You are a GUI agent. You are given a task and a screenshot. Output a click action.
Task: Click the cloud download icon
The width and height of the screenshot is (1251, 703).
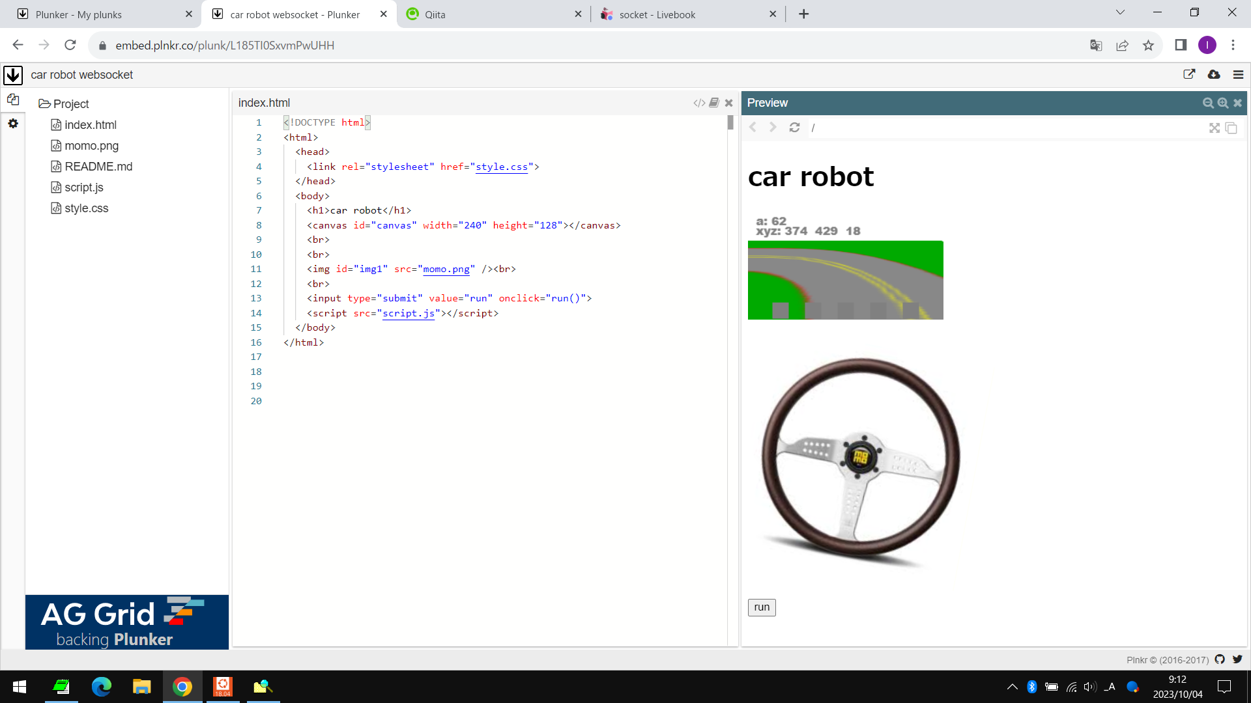pyautogui.click(x=1214, y=74)
